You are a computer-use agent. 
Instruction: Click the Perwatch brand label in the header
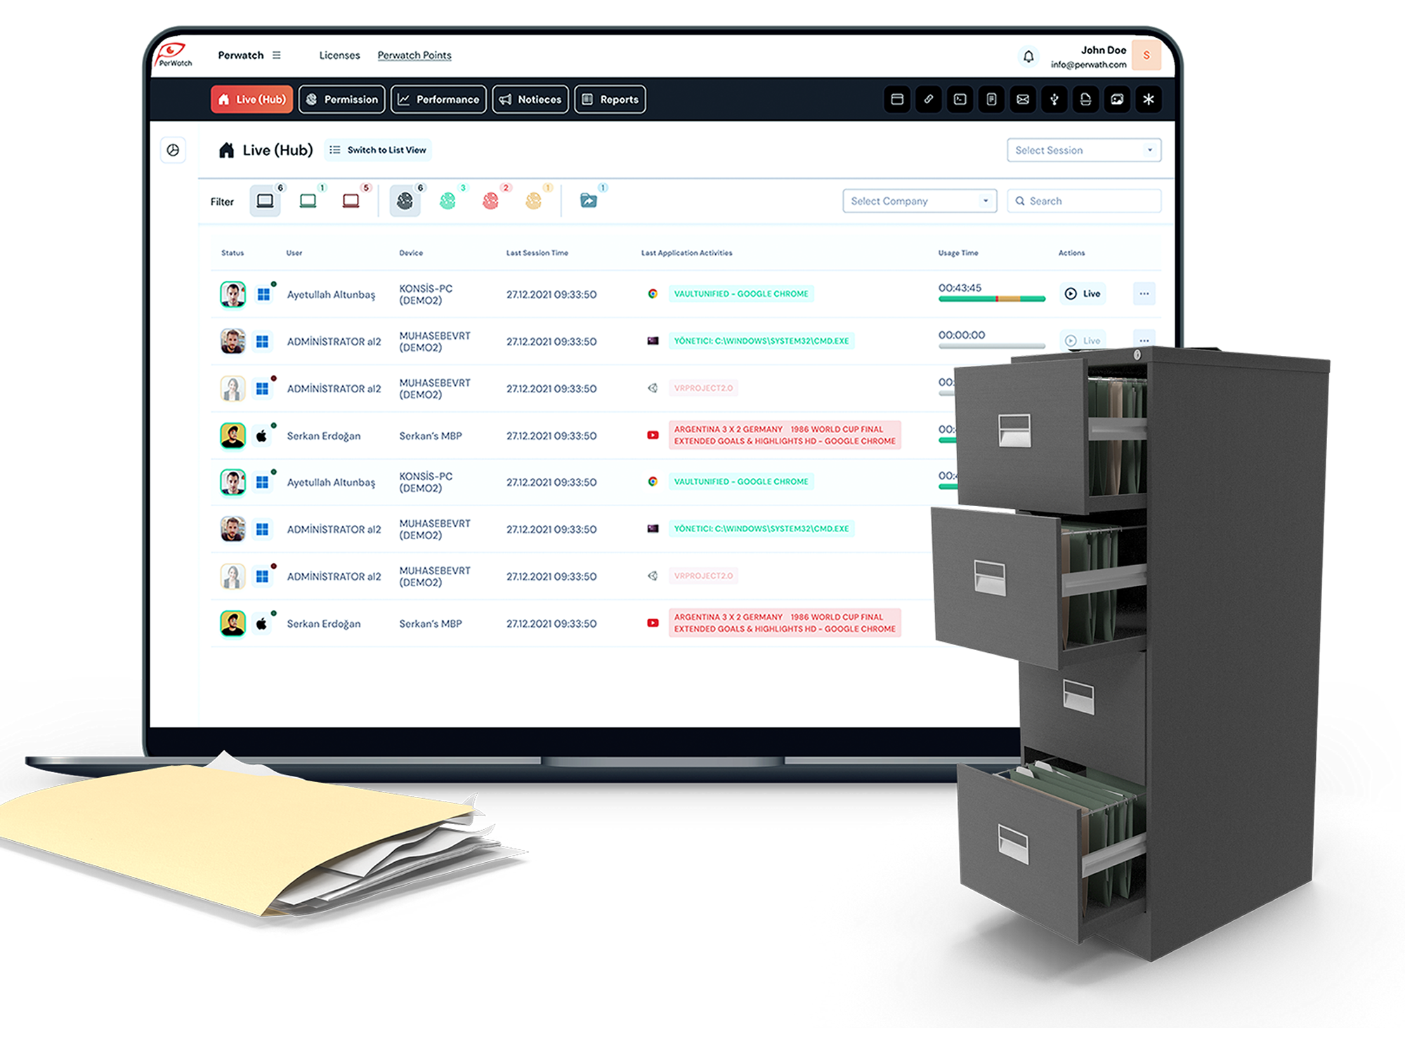(240, 55)
